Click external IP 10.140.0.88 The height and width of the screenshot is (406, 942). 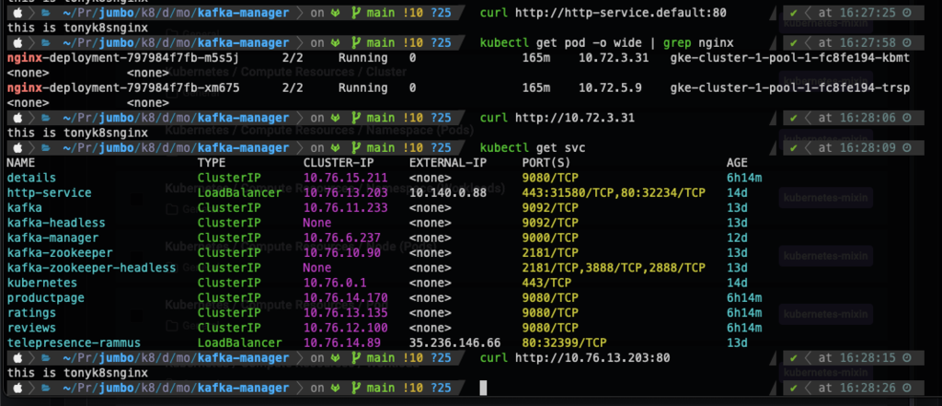pyautogui.click(x=448, y=192)
